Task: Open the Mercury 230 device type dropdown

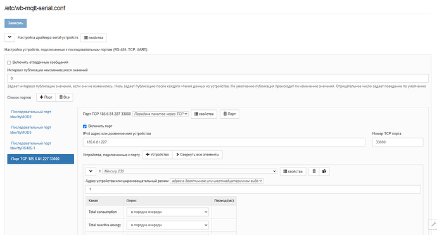Action: tap(189, 171)
